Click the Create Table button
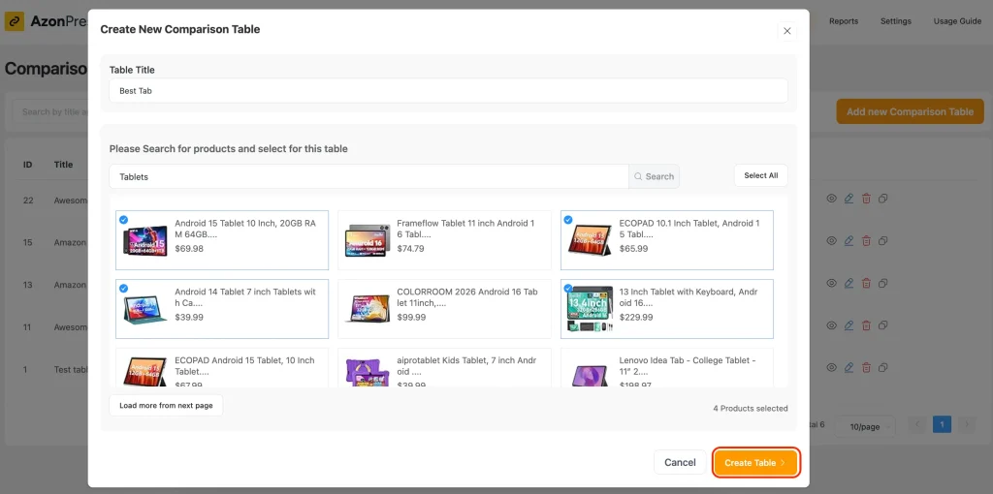Image resolution: width=993 pixels, height=494 pixels. [756, 462]
